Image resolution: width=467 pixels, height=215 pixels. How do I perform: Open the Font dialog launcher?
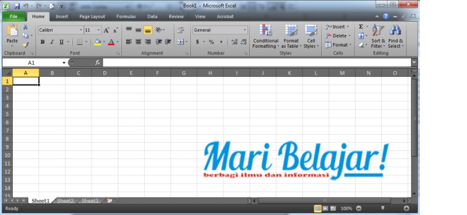(119, 54)
